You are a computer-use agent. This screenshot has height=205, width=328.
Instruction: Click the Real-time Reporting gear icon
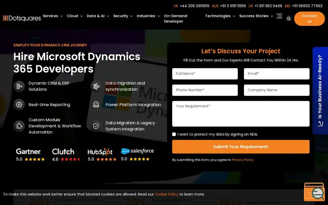coord(19,105)
